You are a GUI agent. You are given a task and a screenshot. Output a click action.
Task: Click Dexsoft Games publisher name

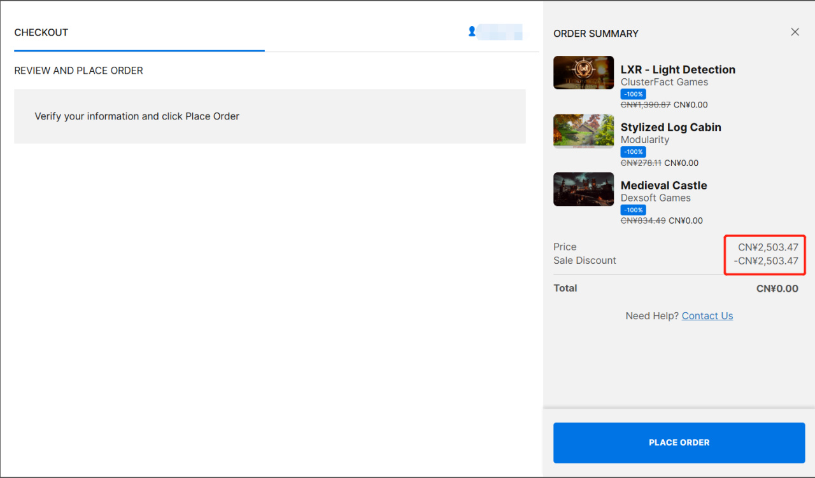655,198
